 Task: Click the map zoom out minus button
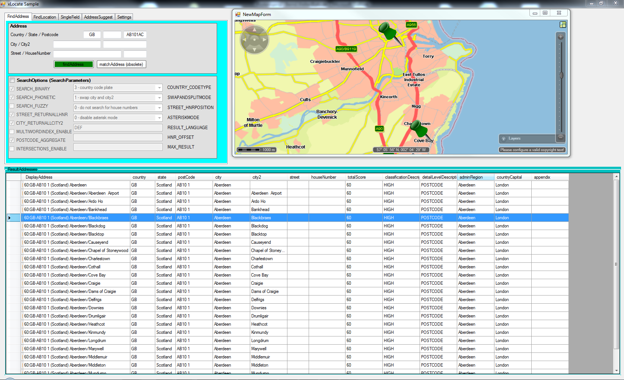coord(561,138)
